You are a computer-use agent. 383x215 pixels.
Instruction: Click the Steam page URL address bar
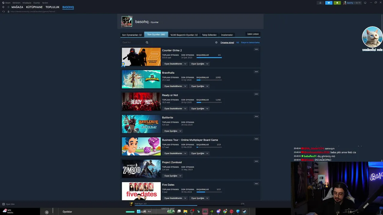(x=33, y=11)
